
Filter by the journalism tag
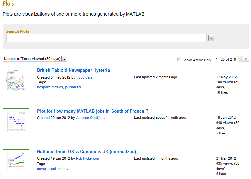click(x=73, y=87)
